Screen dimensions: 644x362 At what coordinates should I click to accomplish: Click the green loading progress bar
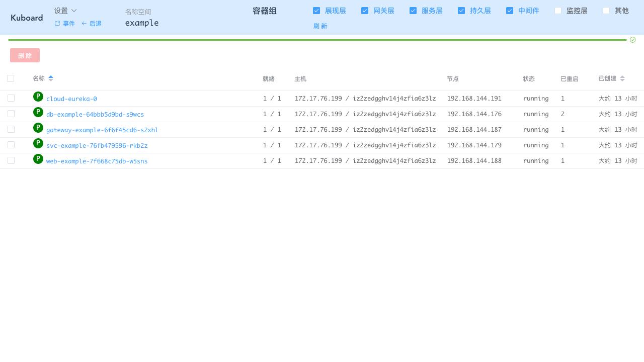pyautogui.click(x=317, y=40)
